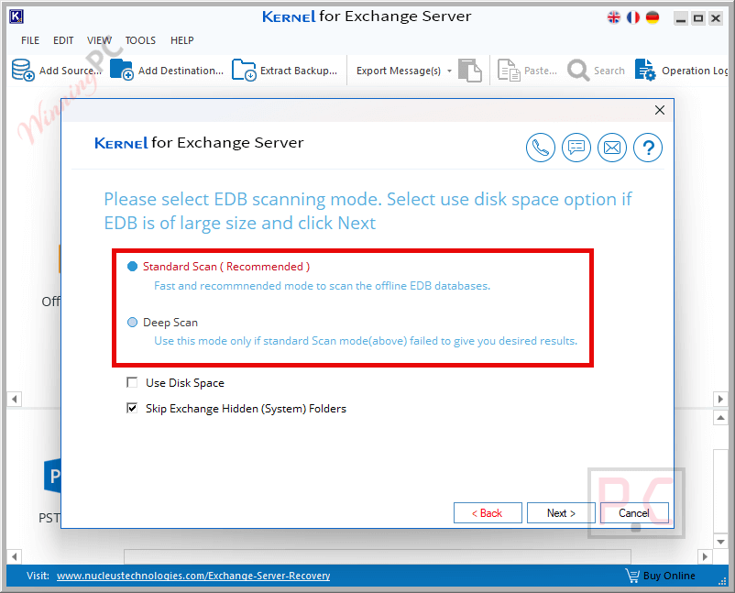The height and width of the screenshot is (593, 735).
Task: Toggle Skip Exchange Hidden Folders checkbox
Action: 132,408
